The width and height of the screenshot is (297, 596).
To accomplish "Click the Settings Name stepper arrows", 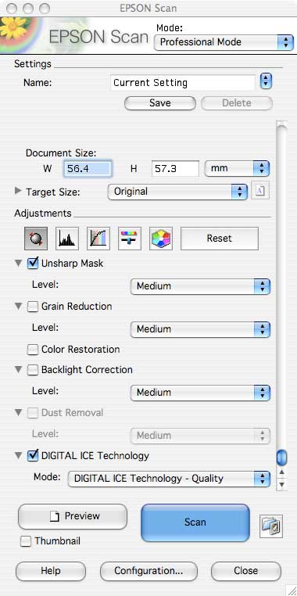I will (267, 81).
